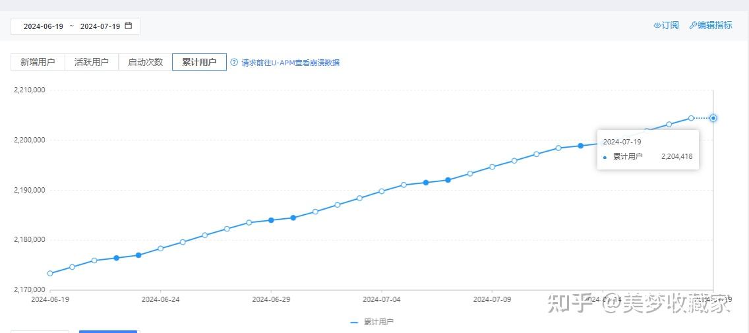The width and height of the screenshot is (749, 333).
Task: Select the 启动次数 tab
Action: coord(145,62)
